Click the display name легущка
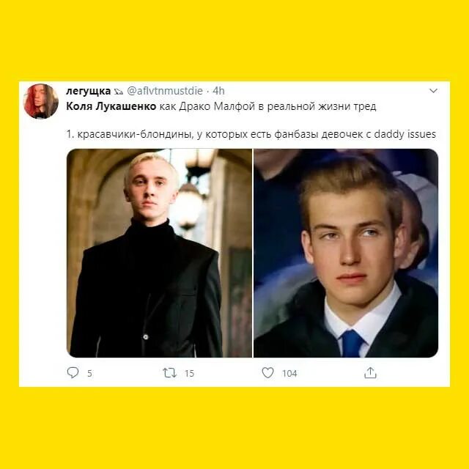This screenshot has height=469, width=469. [x=88, y=91]
